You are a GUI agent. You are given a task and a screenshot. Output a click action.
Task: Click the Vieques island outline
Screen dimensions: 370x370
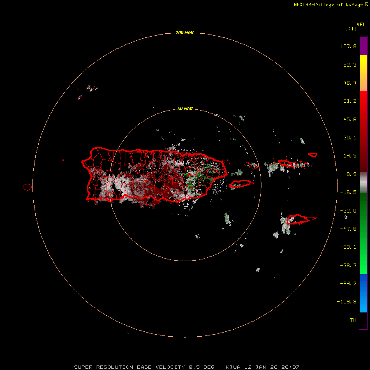tap(240, 184)
